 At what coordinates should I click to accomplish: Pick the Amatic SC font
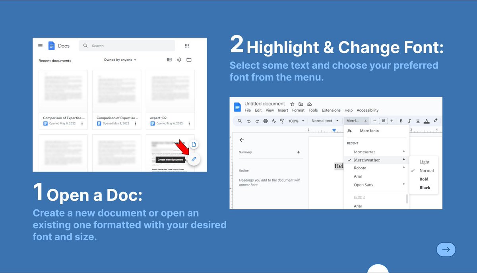pos(359,197)
